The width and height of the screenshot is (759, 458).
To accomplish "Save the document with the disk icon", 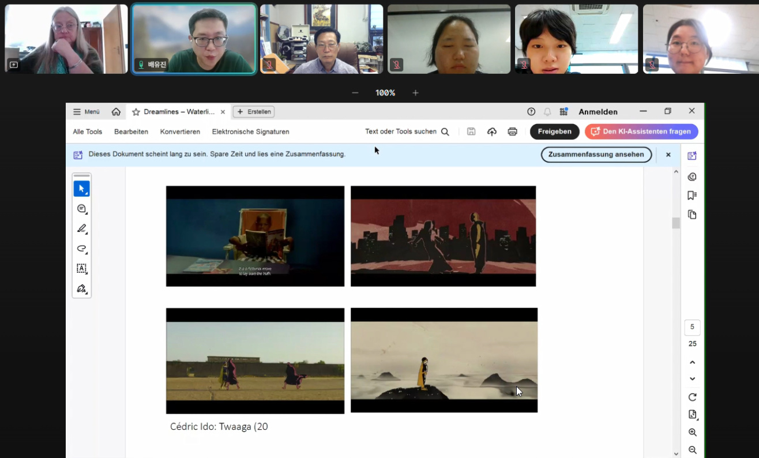I will point(471,132).
